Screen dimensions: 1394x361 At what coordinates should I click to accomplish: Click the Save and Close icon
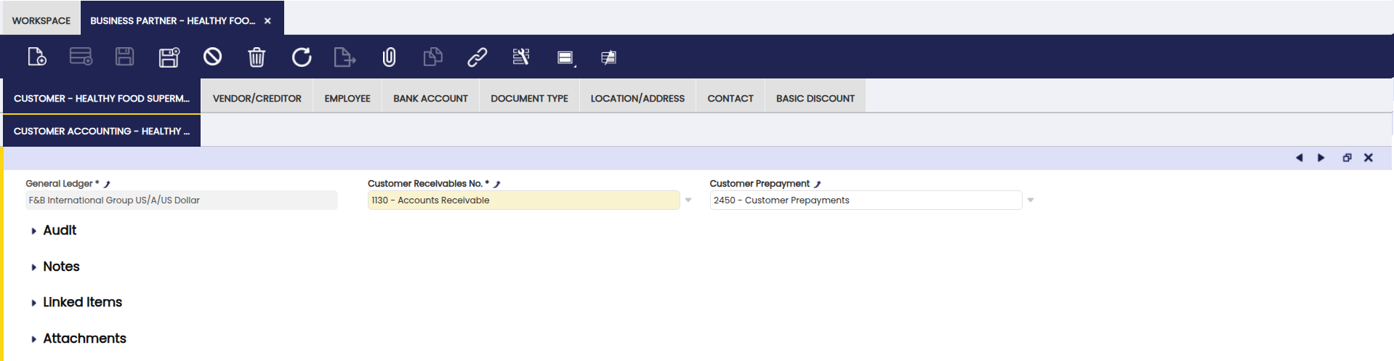tap(169, 57)
